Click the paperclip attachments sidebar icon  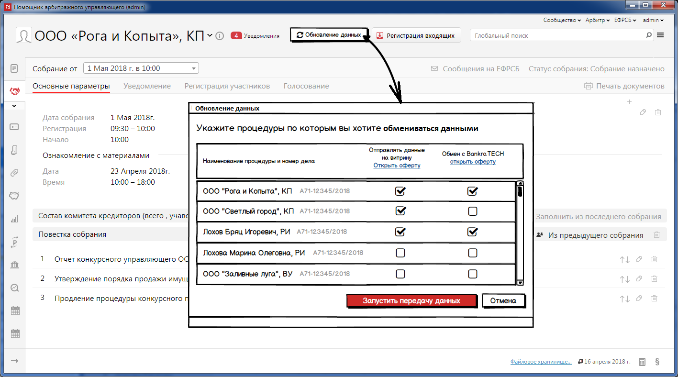click(x=14, y=173)
